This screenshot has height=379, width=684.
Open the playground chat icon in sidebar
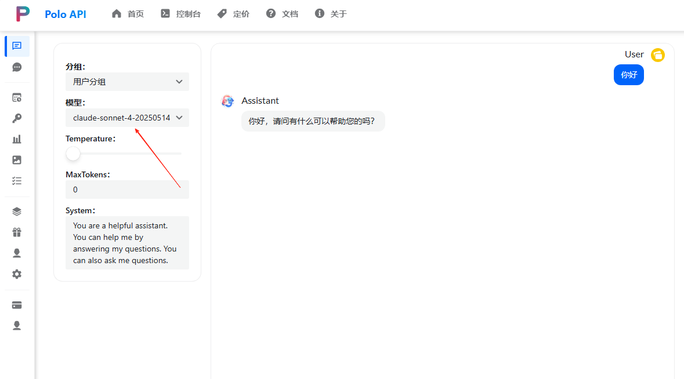point(17,46)
